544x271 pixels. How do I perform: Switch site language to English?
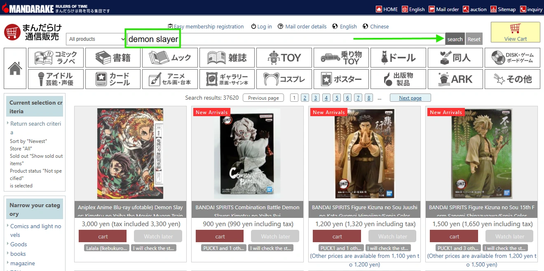pos(348,26)
